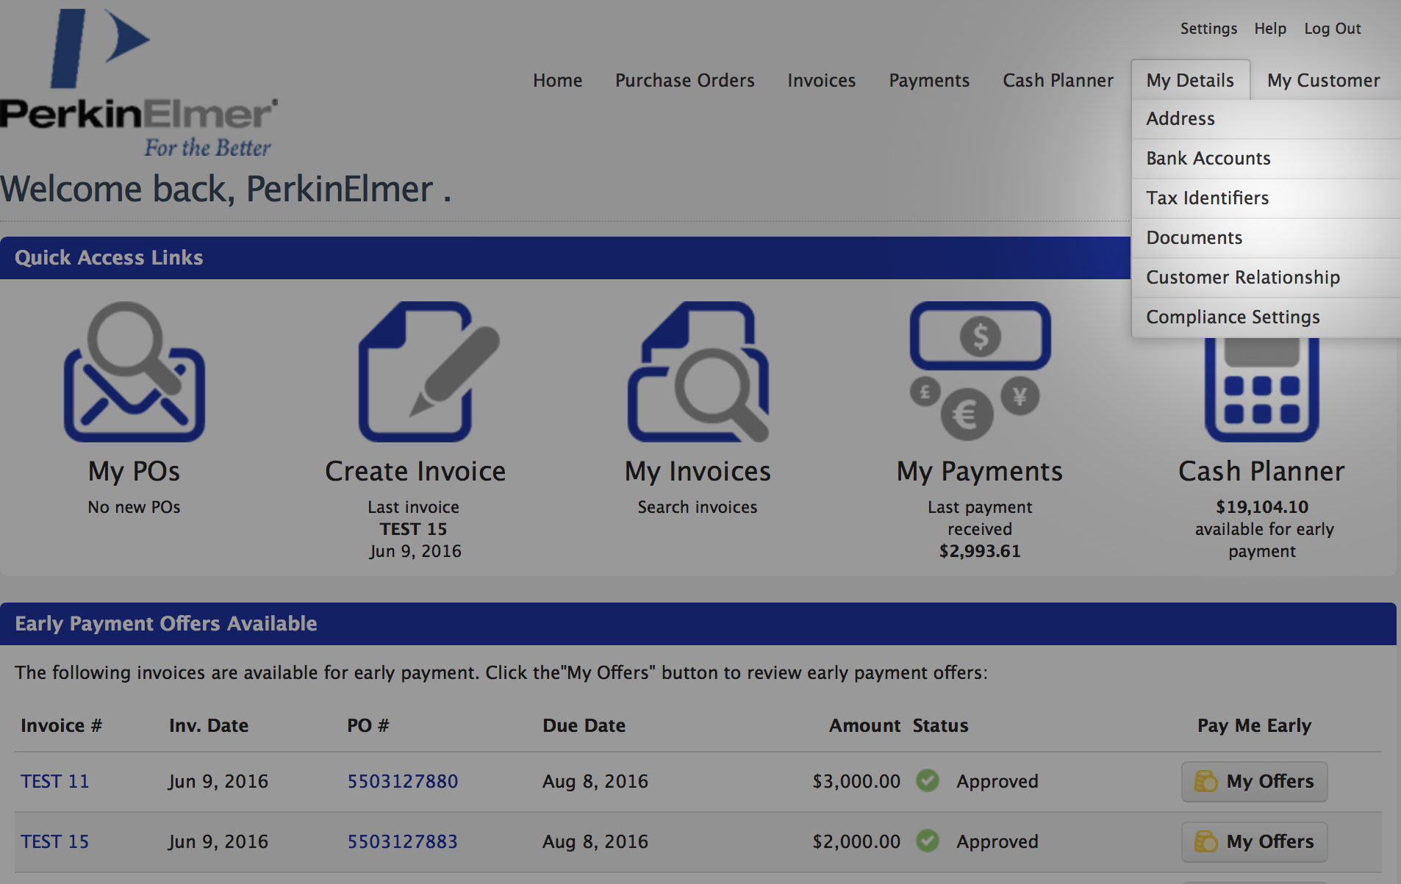Image resolution: width=1401 pixels, height=884 pixels.
Task: Open the Cash Planner calculator icon
Action: (x=1262, y=389)
